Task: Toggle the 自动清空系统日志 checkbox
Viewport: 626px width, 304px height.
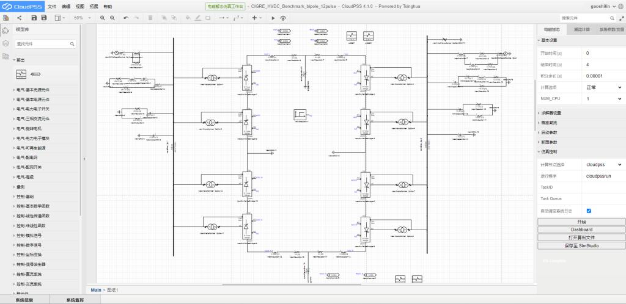Action: click(589, 211)
